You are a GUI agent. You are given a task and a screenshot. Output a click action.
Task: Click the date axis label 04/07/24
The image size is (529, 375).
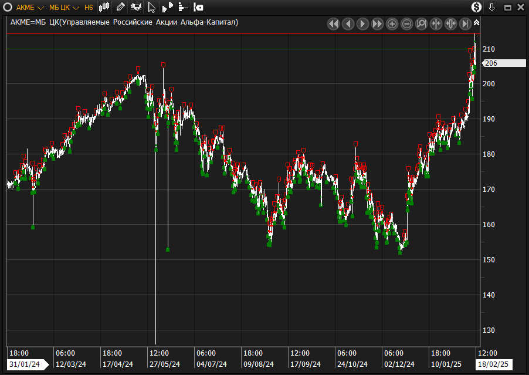point(212,364)
